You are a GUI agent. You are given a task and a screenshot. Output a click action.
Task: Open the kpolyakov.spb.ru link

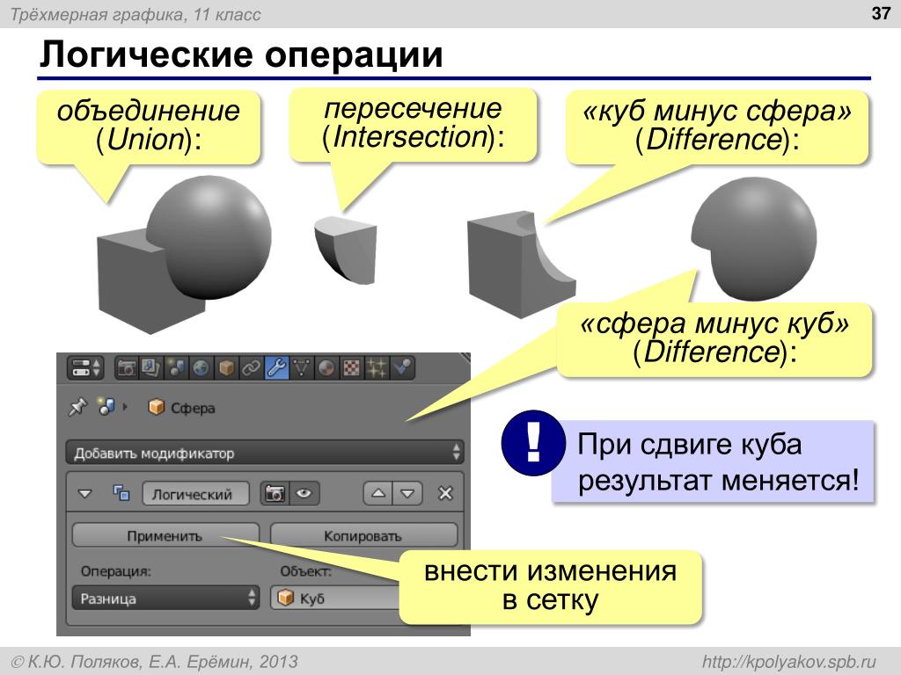(788, 662)
